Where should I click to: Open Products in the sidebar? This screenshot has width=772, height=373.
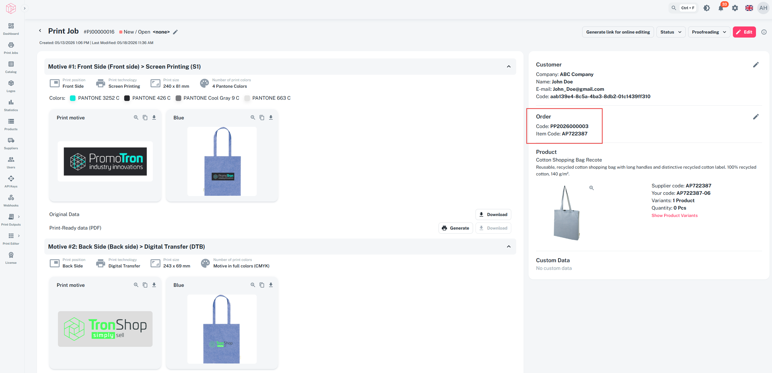click(11, 124)
